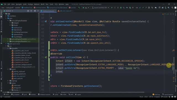Switch to the add_new_task.xml editor tab
This screenshot has height=100, width=177.
(66, 11)
